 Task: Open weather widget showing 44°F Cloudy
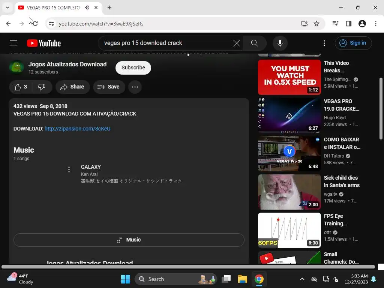point(20,279)
